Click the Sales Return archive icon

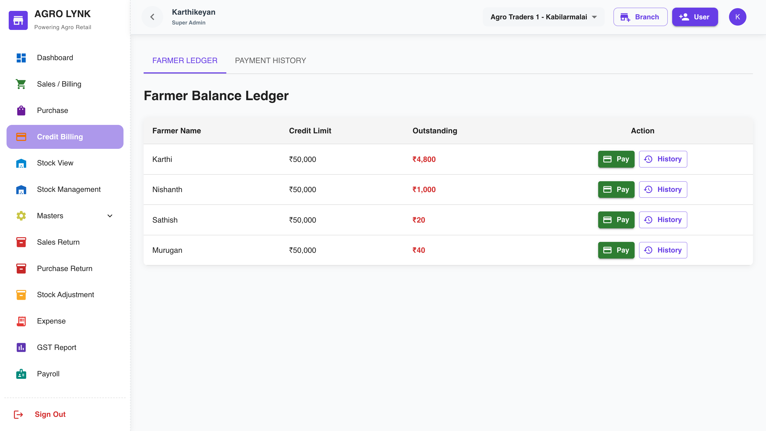(21, 242)
